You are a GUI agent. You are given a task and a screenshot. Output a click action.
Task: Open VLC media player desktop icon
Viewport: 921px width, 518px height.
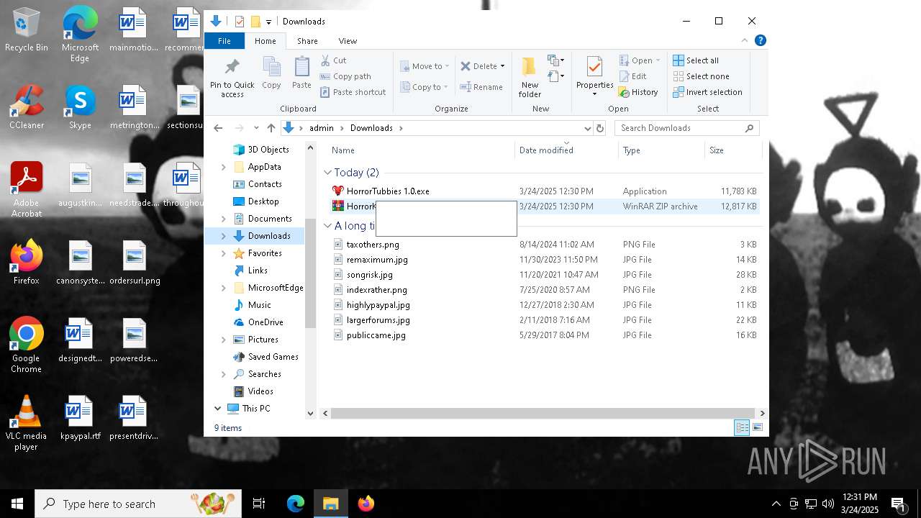pyautogui.click(x=26, y=424)
